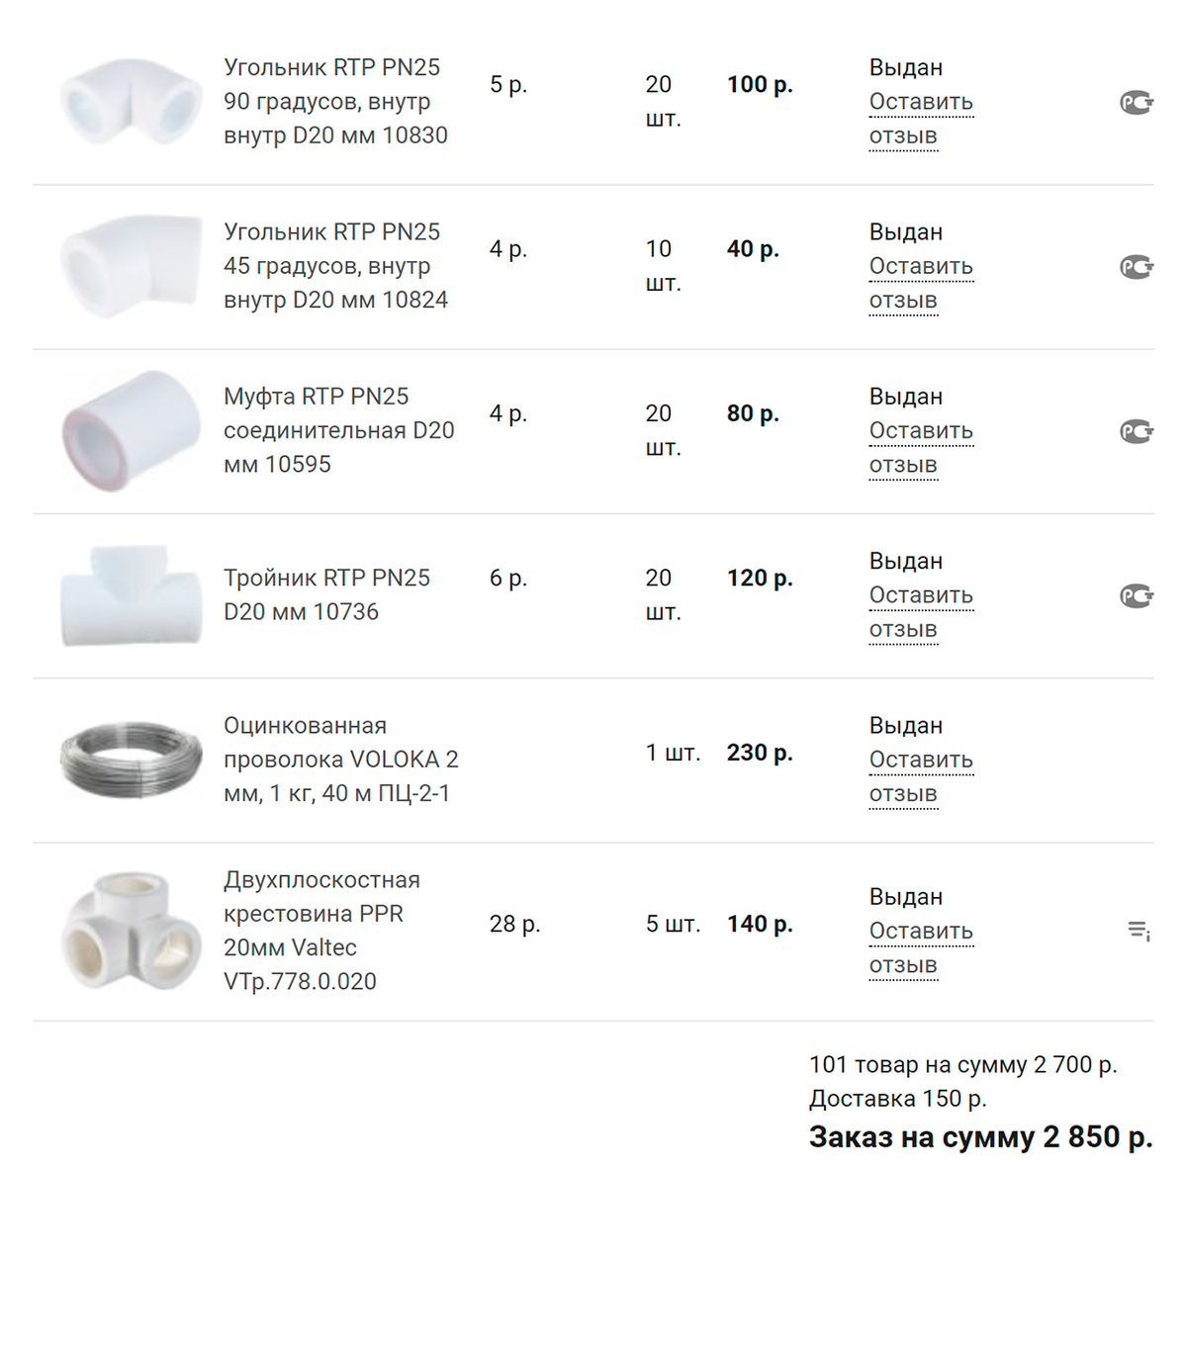Leave a review for Тройник D20 мм 10736
The height and width of the screenshot is (1348, 1187).
click(x=921, y=612)
